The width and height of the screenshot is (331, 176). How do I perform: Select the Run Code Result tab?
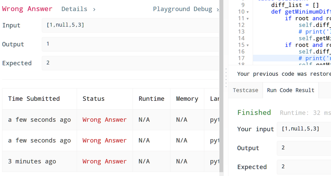[x=290, y=90]
